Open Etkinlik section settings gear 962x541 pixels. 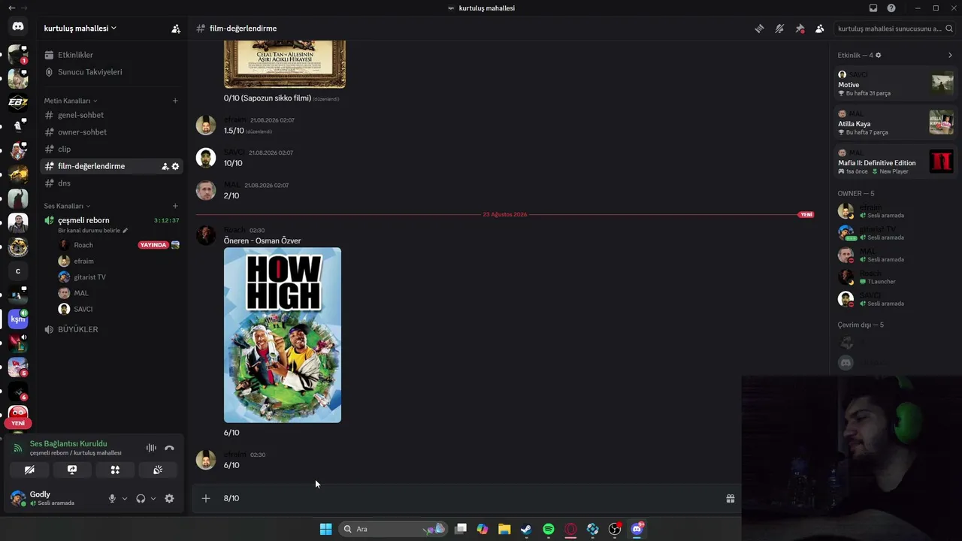[x=878, y=56]
